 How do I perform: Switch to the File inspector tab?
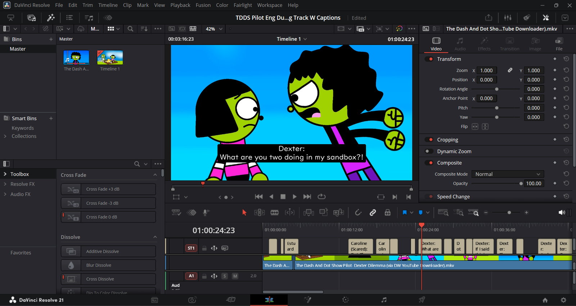(x=559, y=44)
